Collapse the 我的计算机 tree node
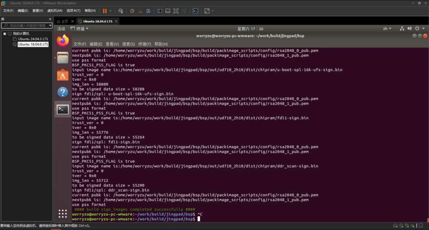Screen dimensions: 429x230 tap(4, 33)
